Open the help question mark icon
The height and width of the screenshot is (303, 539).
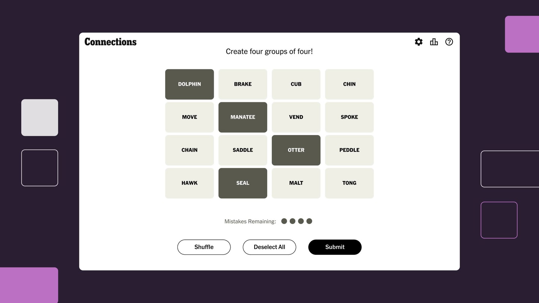pos(449,42)
